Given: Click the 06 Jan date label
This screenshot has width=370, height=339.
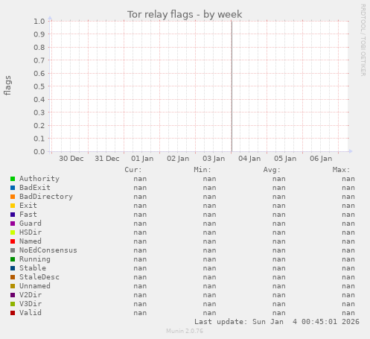Looking at the screenshot, I should pos(321,159).
